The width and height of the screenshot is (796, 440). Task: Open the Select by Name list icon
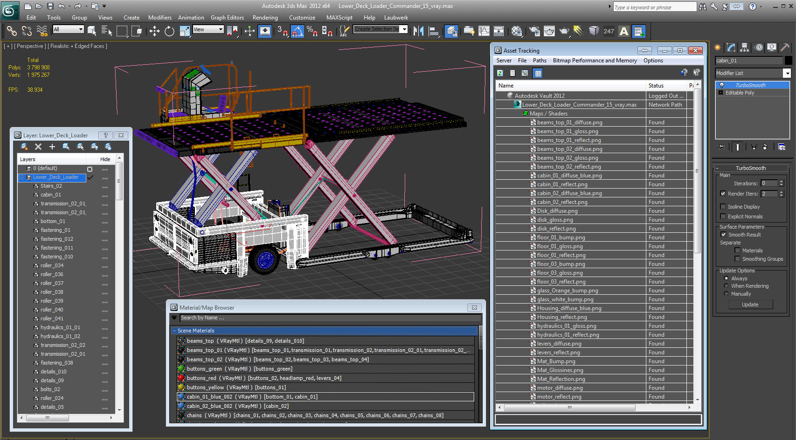(x=107, y=31)
